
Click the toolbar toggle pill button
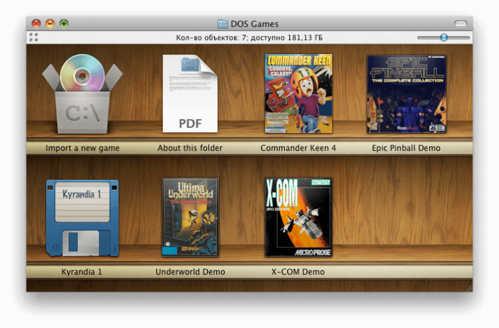point(460,23)
